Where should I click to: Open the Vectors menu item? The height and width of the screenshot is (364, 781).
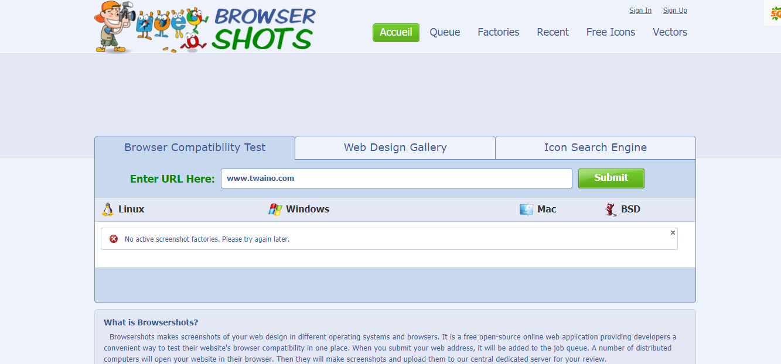(670, 33)
